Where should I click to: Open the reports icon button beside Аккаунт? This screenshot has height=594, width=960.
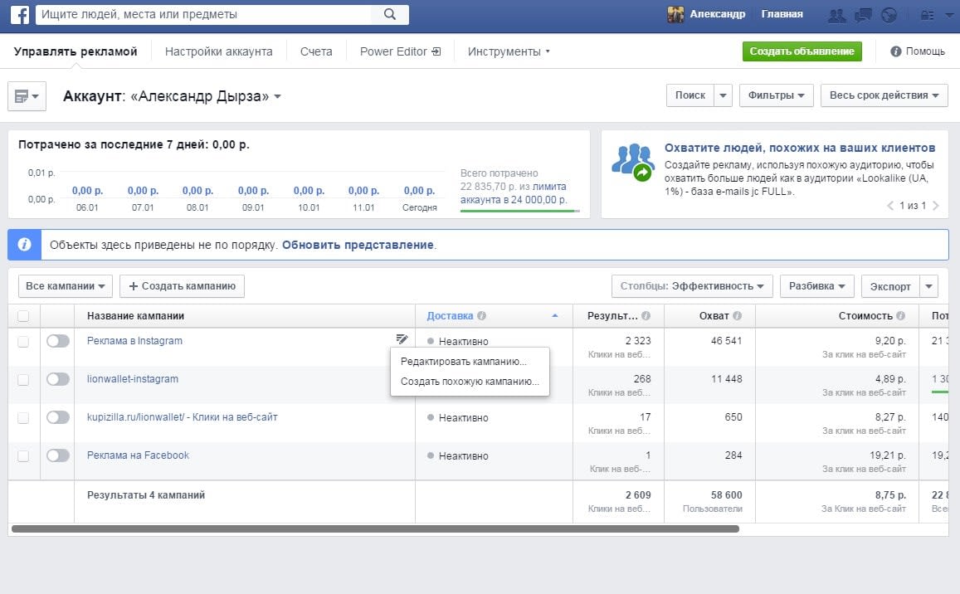(27, 96)
